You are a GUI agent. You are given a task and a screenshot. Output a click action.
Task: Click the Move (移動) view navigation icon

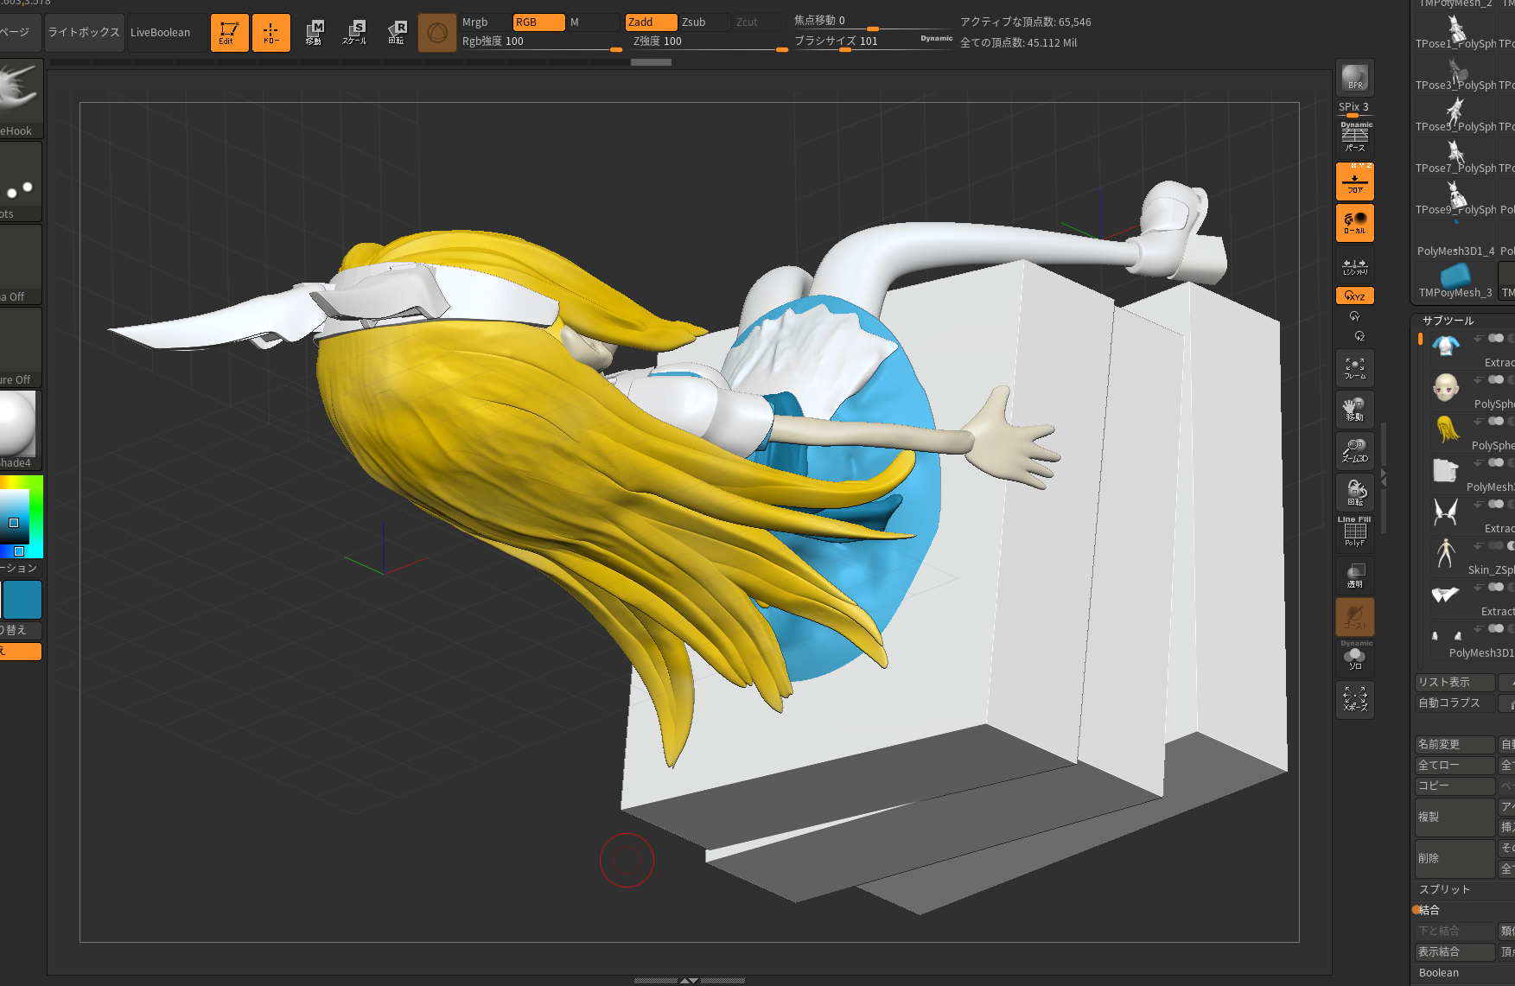pyautogui.click(x=1354, y=410)
